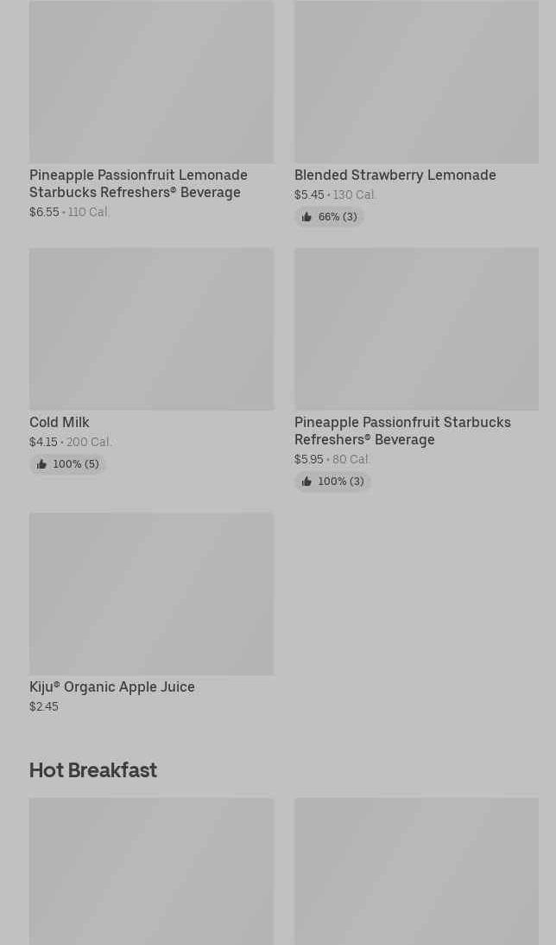Open first Hot Breakfast item image
The image size is (556, 945).
(151, 871)
